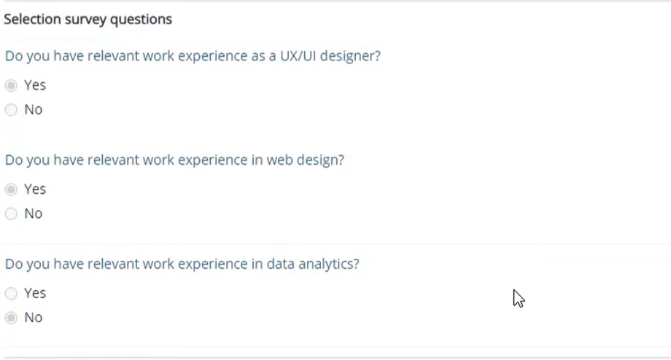Click the horizontal divider above survey heading
Image resolution: width=671 pixels, height=360 pixels.
pyautogui.click(x=335, y=1)
